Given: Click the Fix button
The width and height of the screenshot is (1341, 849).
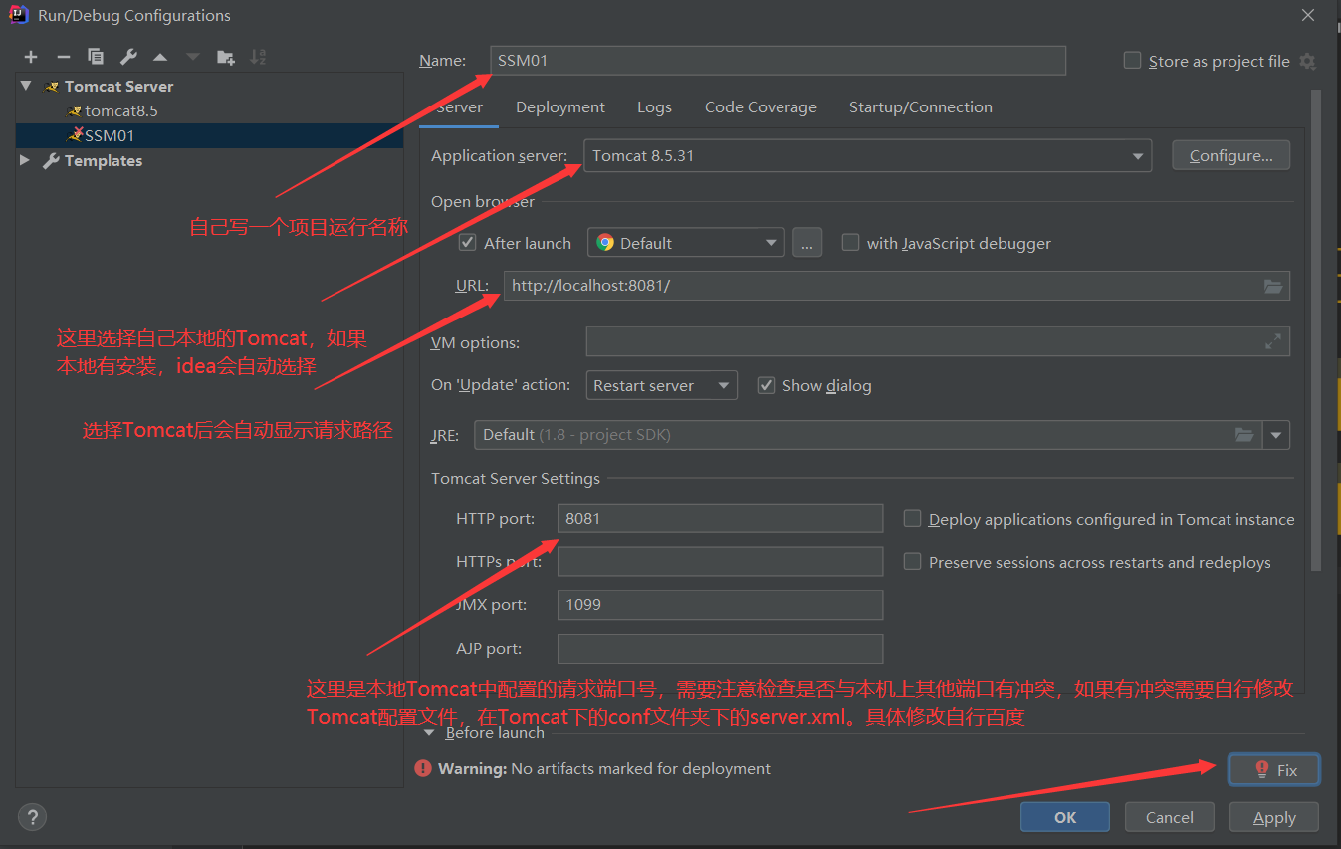Looking at the screenshot, I should click(x=1274, y=770).
